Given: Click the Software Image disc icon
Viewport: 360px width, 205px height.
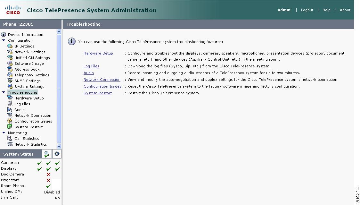Looking at the screenshot, I should (10, 63).
